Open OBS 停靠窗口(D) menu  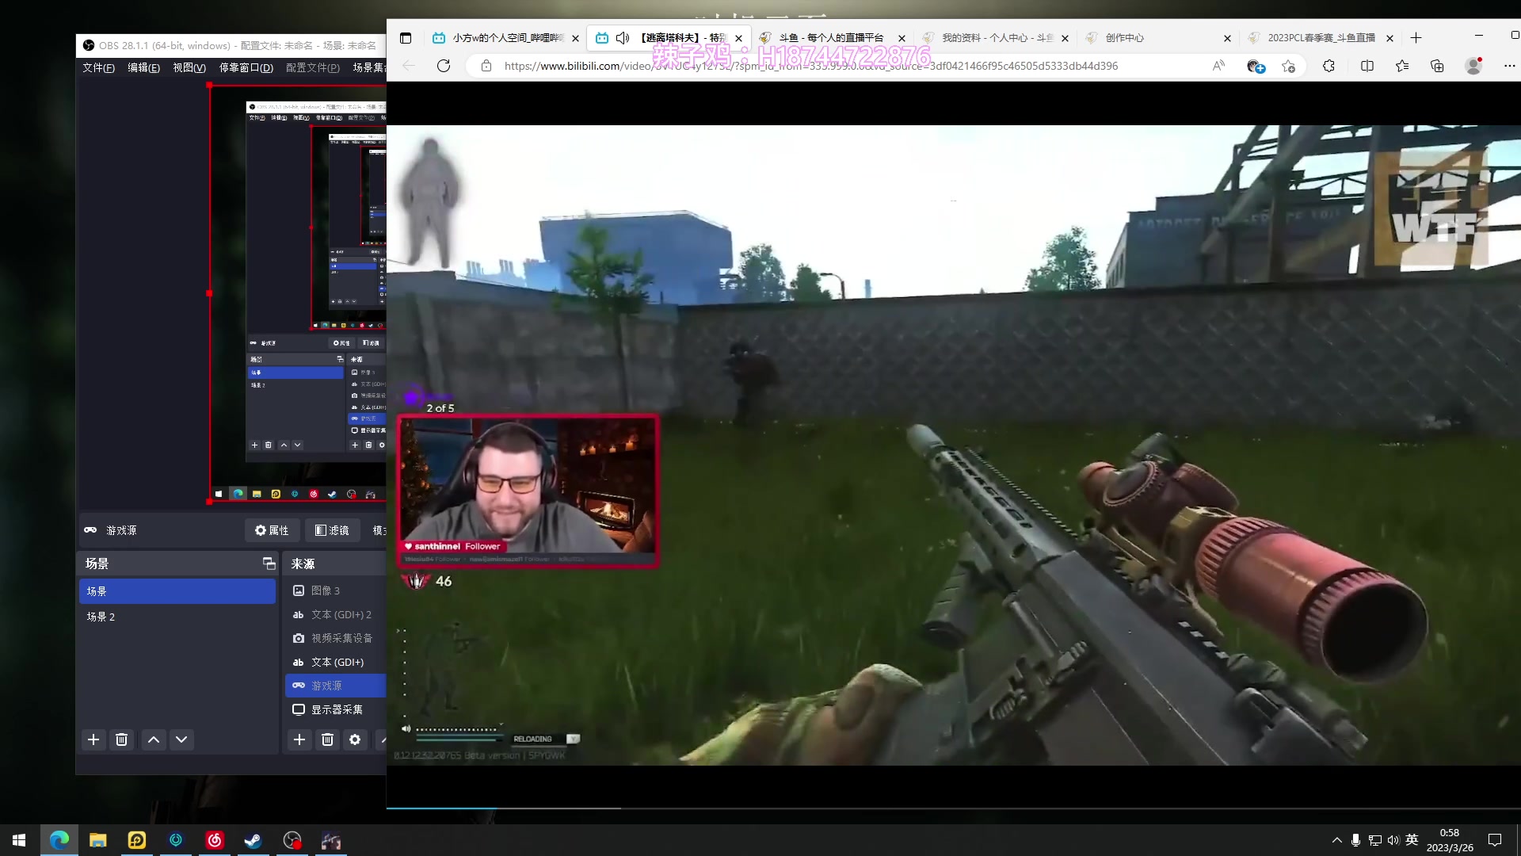[x=246, y=67]
